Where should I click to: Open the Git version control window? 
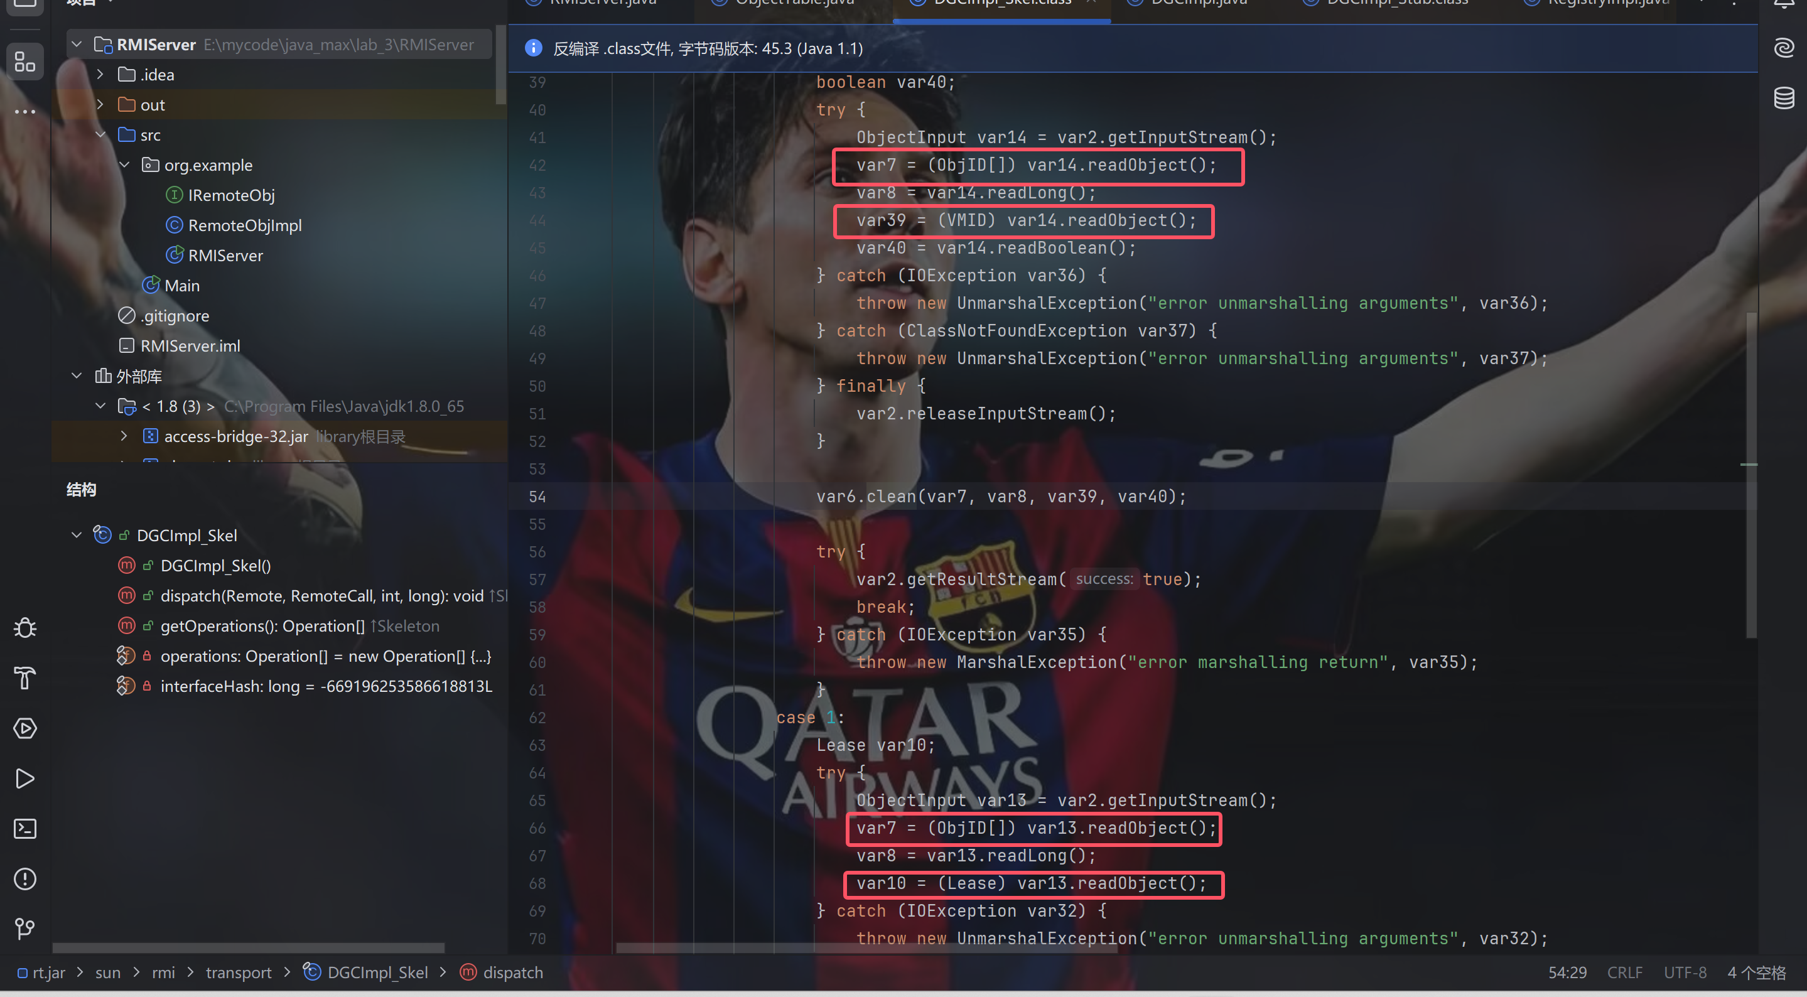(x=25, y=929)
